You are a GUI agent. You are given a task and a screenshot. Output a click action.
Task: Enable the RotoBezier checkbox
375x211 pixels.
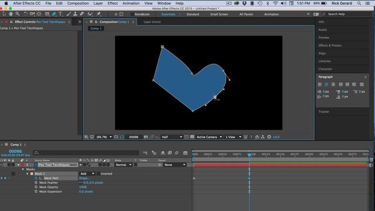click(132, 14)
